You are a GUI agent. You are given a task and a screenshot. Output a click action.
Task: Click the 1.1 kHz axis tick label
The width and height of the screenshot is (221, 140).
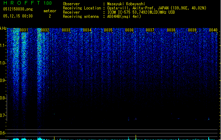(3, 45)
